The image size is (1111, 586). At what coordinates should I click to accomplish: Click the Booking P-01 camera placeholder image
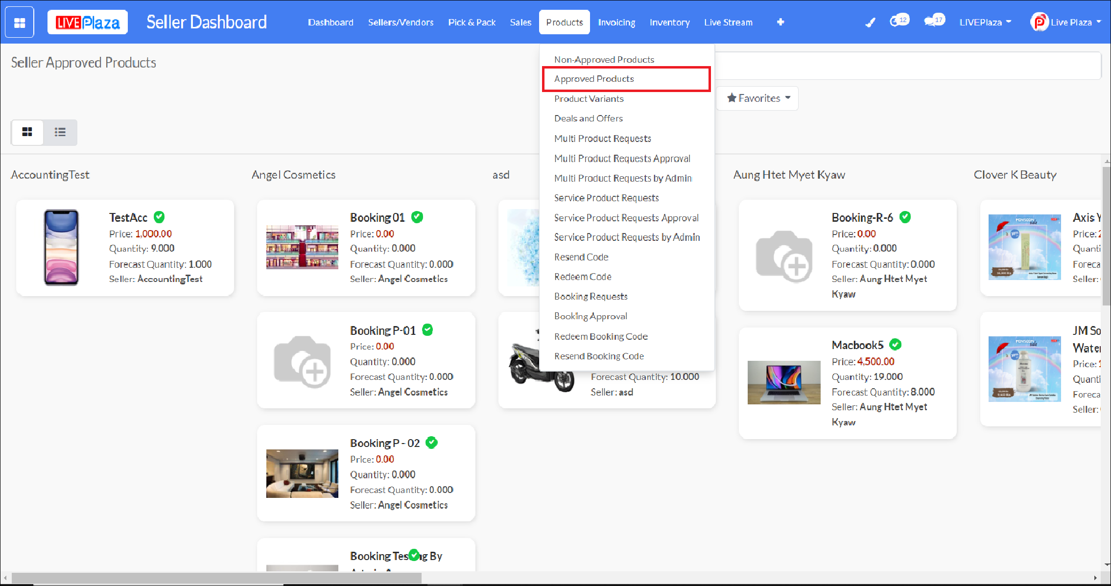(x=302, y=361)
